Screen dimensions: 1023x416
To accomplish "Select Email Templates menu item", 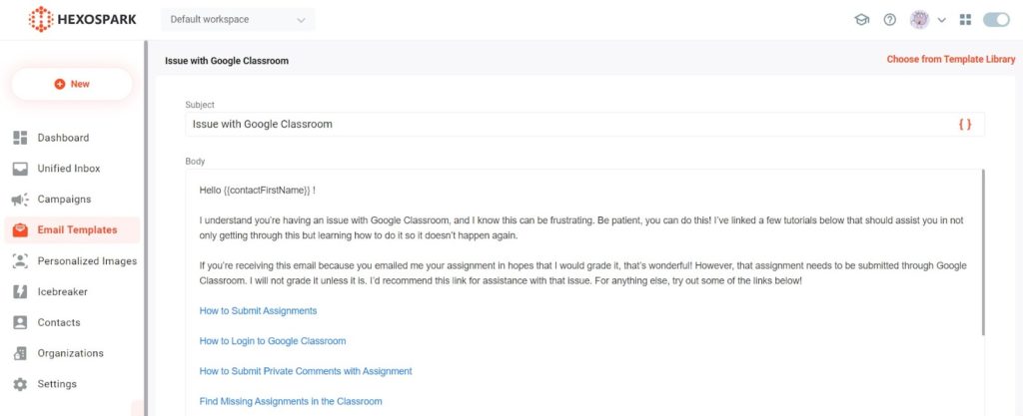I will [x=77, y=230].
